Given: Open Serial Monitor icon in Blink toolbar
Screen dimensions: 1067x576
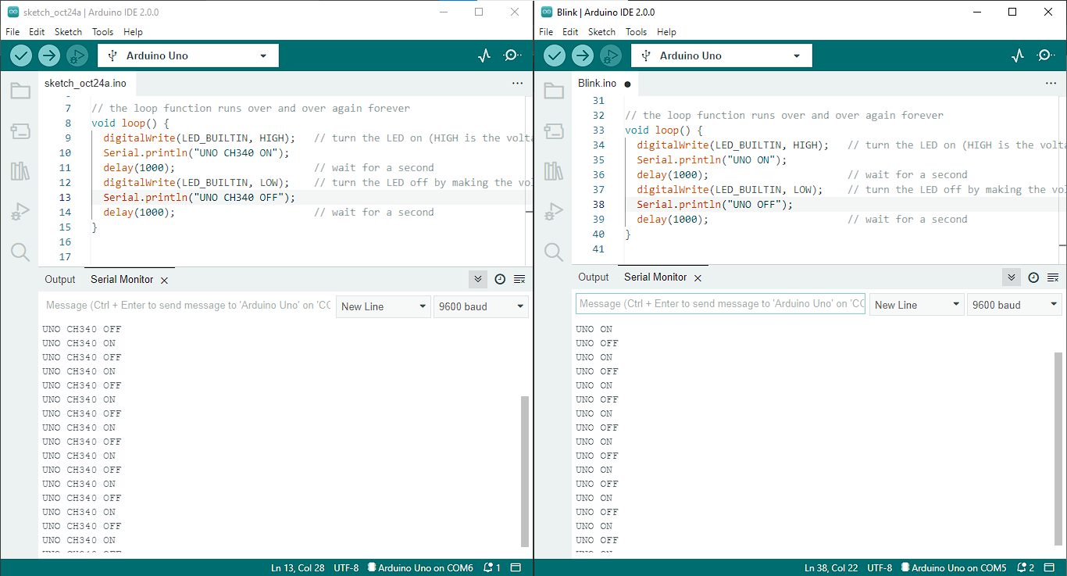Looking at the screenshot, I should pyautogui.click(x=1046, y=55).
